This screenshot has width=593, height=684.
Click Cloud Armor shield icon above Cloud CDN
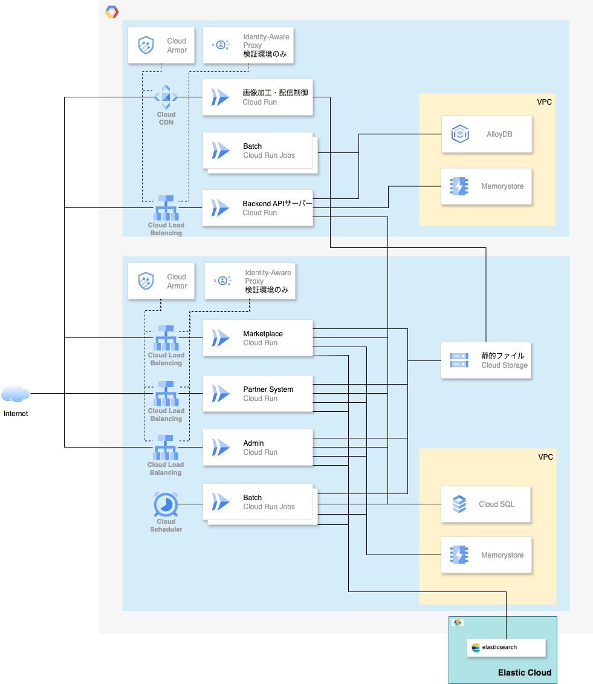tap(146, 45)
